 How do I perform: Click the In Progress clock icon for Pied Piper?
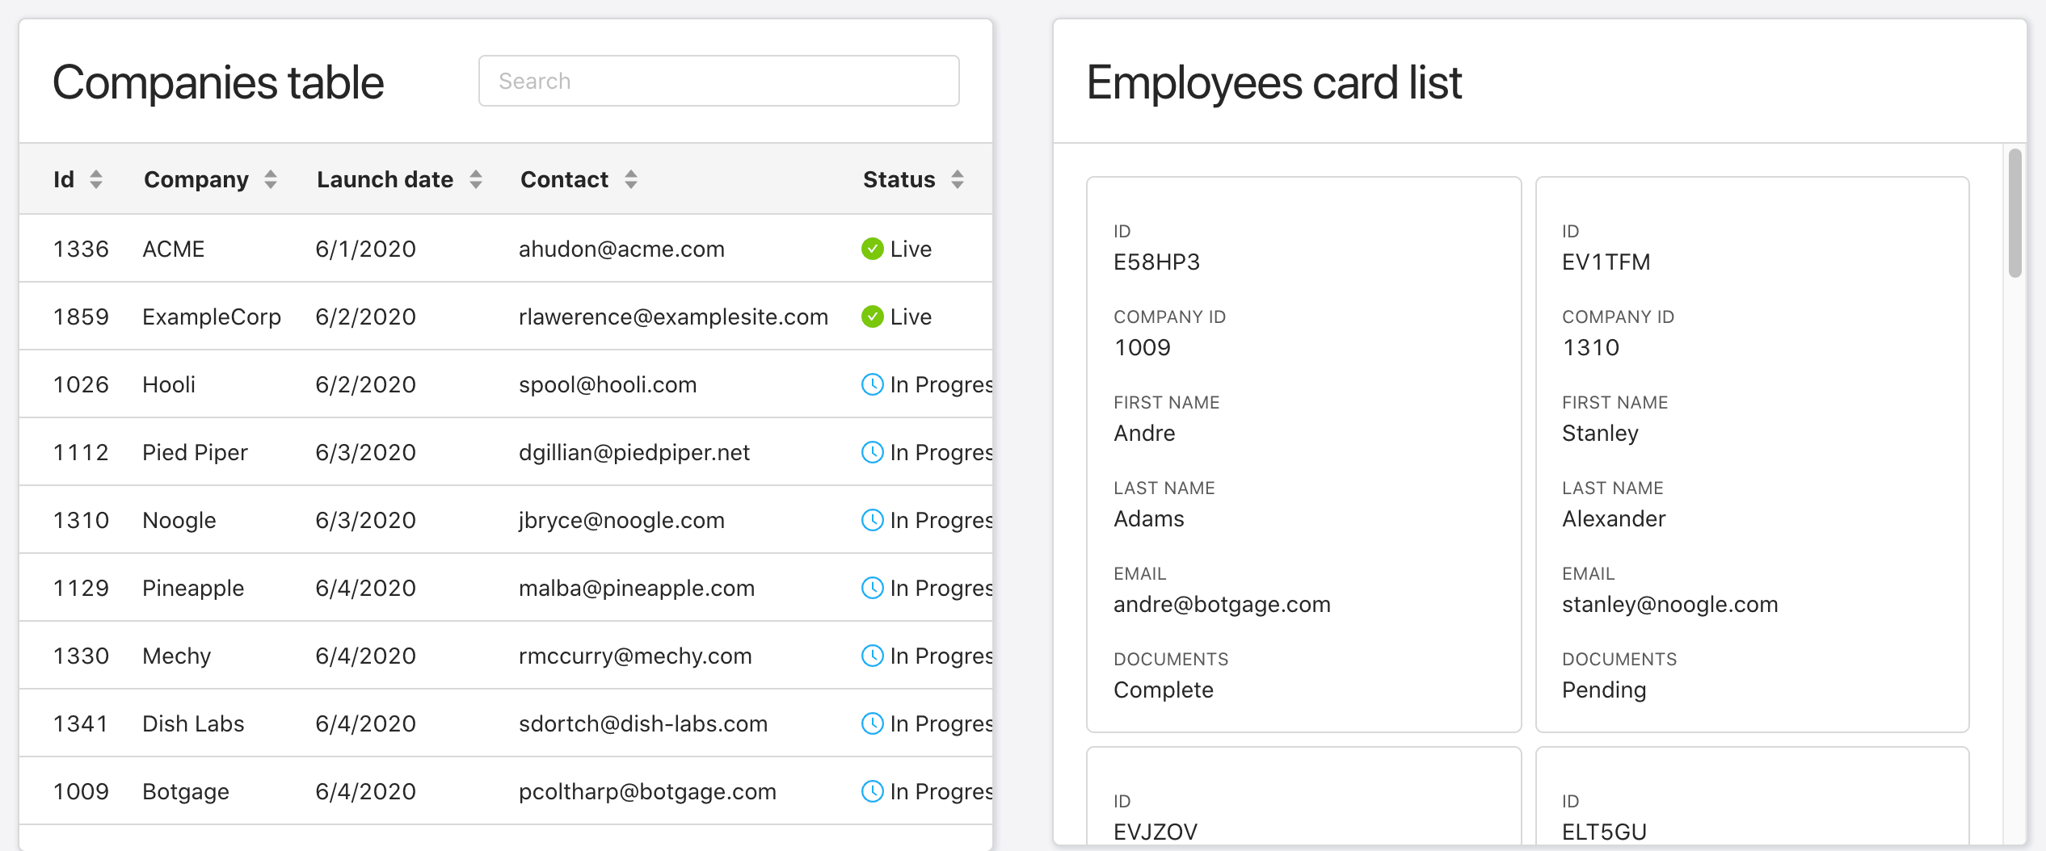pos(872,452)
